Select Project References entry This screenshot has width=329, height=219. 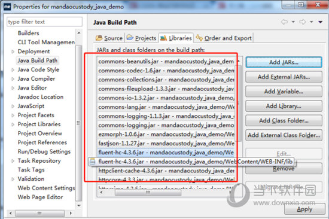(42, 142)
